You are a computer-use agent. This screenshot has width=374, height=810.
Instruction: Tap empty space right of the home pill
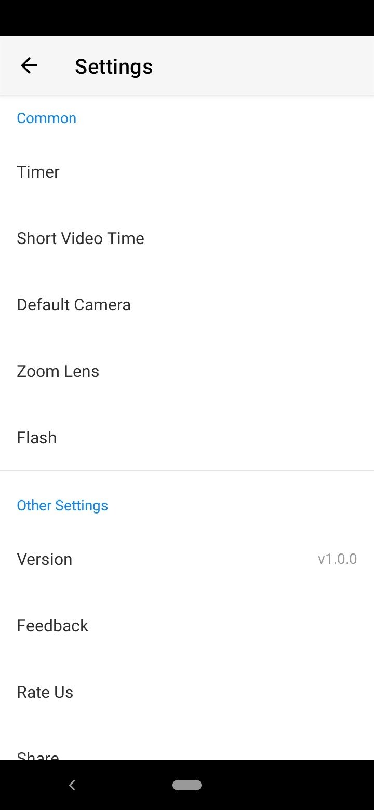[291, 785]
